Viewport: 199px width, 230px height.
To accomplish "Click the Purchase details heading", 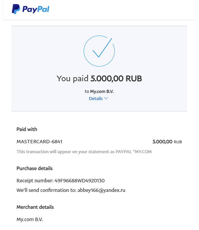I will 35,168.
